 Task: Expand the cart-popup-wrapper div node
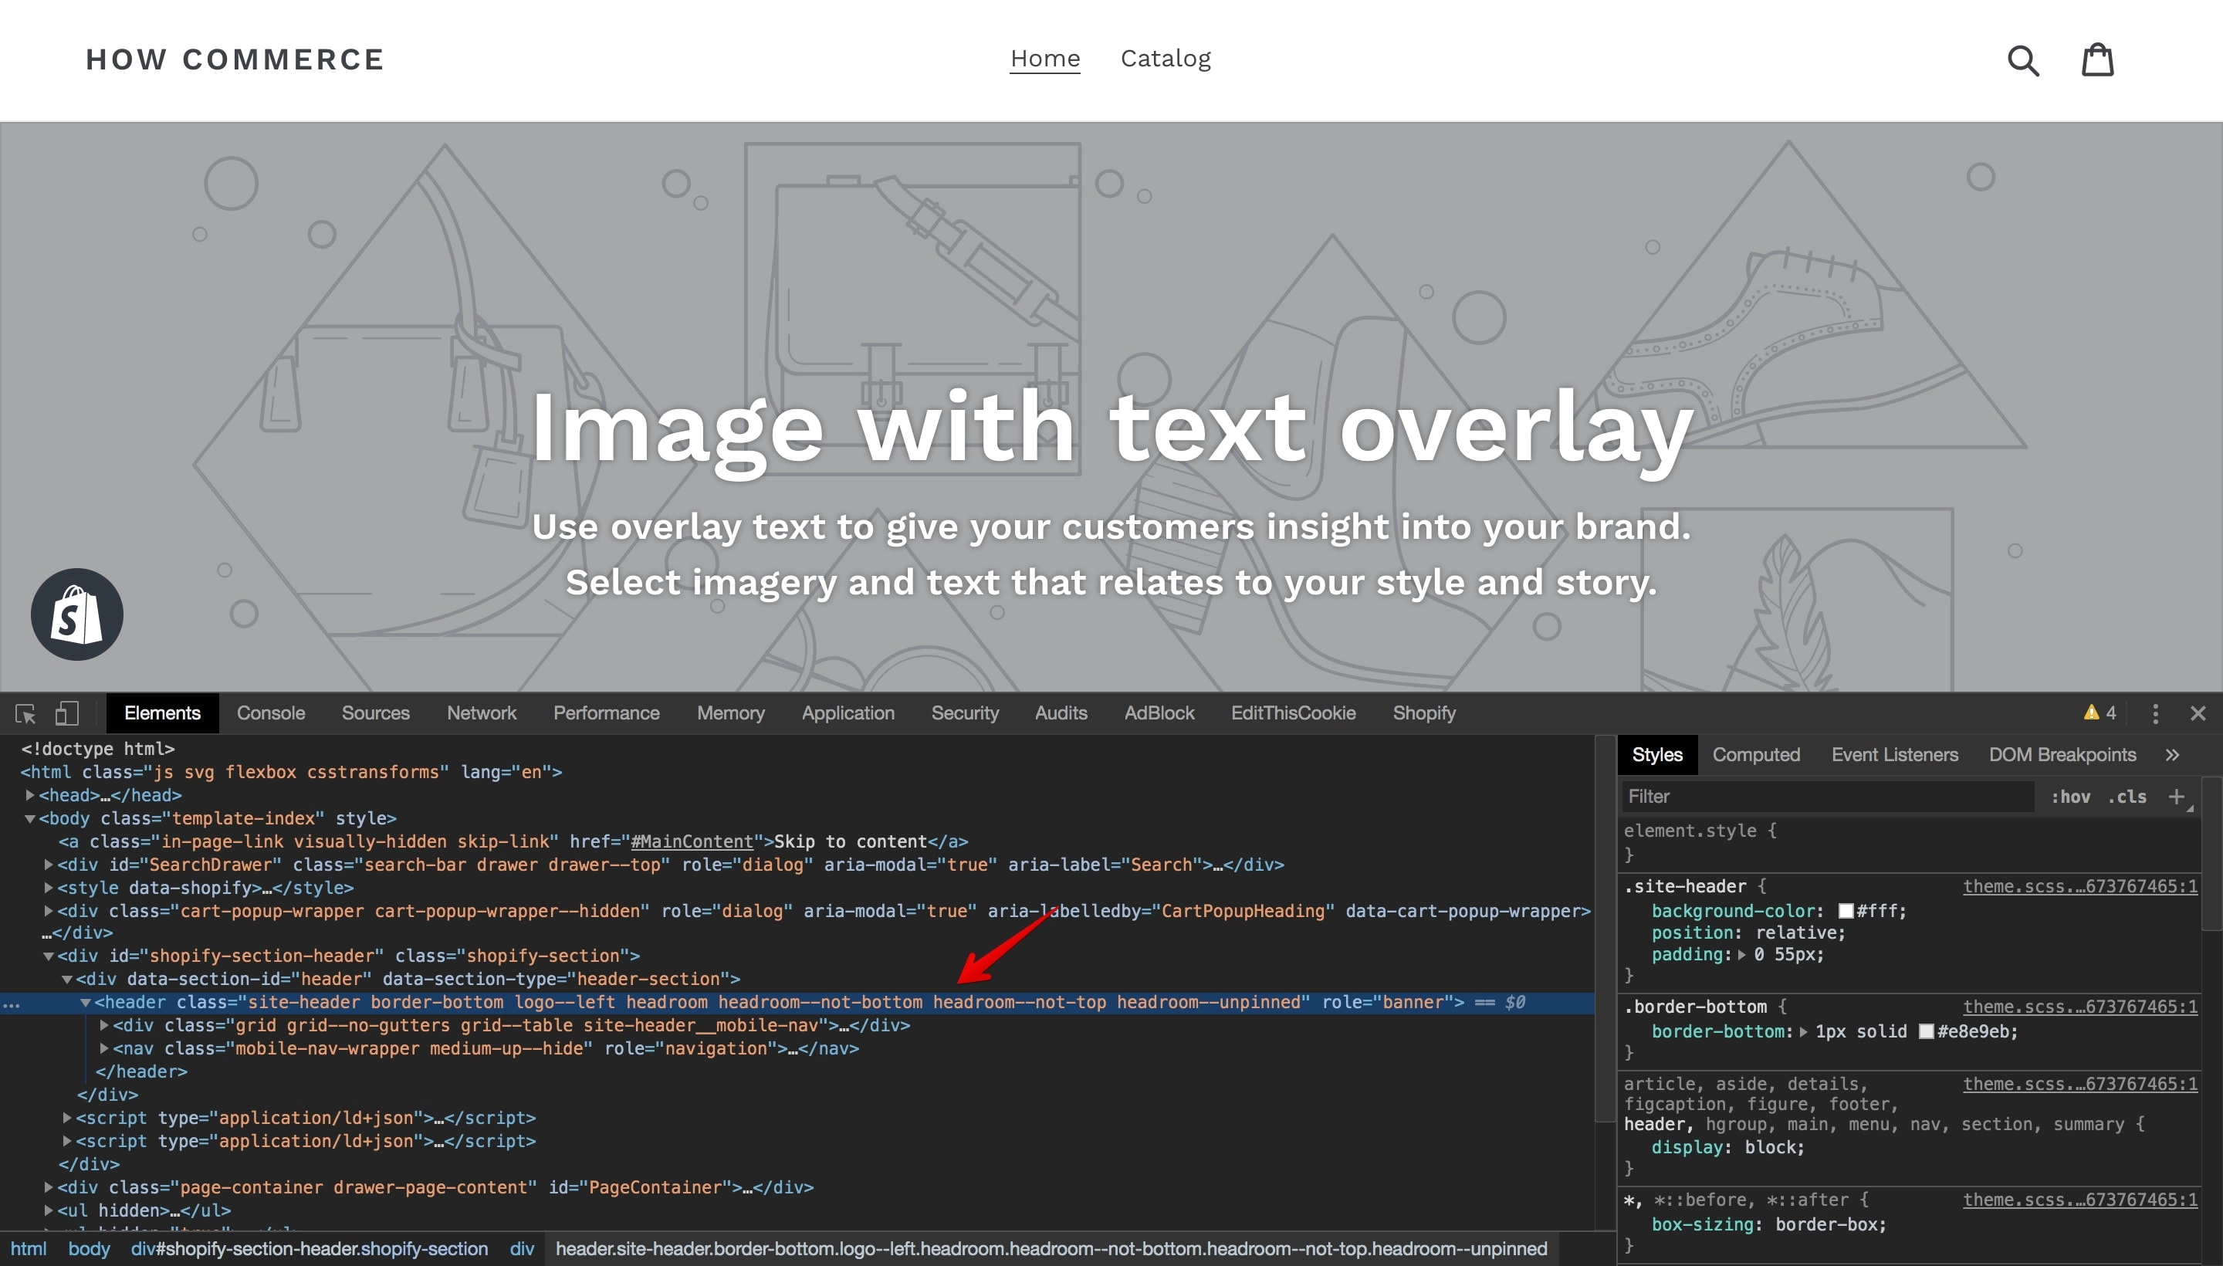tap(49, 911)
